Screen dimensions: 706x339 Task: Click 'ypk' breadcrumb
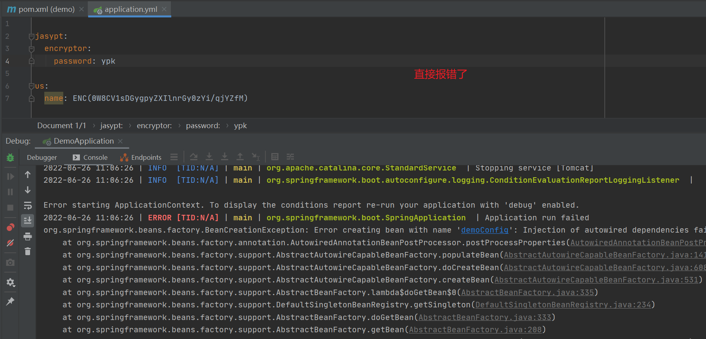point(240,126)
